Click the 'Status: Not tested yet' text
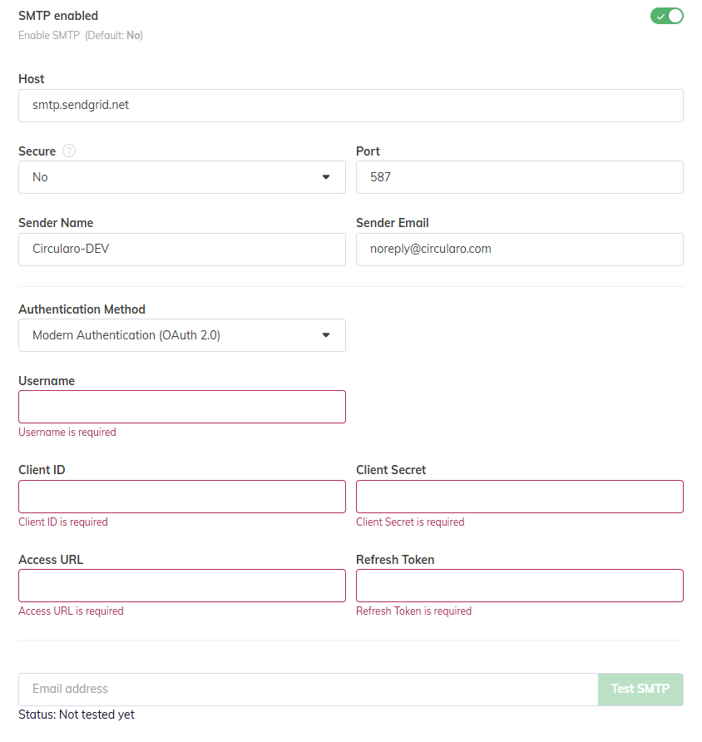702x742 pixels. [77, 715]
